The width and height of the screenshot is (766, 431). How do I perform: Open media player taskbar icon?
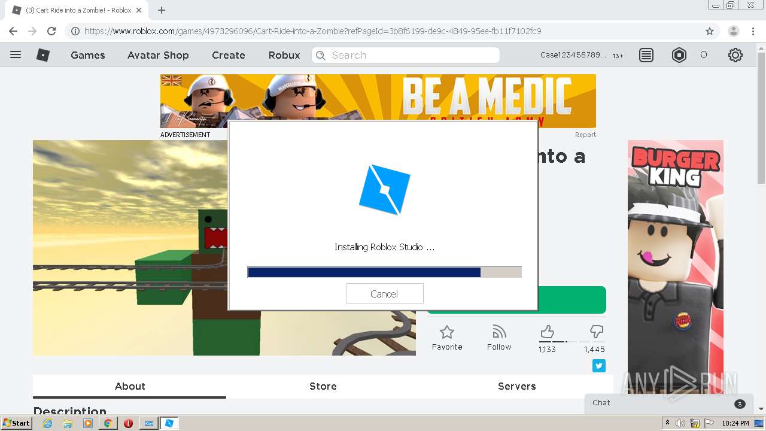88,423
